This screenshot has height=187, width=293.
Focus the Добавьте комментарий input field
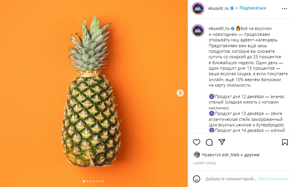[x=231, y=179]
